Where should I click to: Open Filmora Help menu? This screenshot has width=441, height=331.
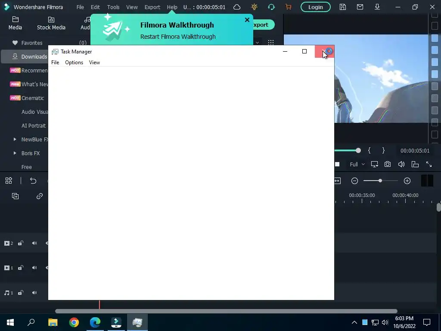point(172,7)
